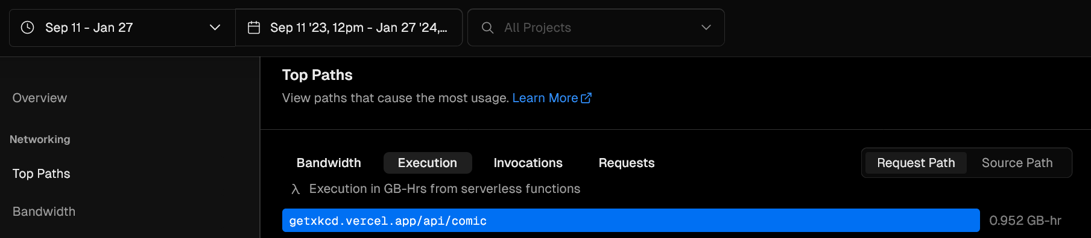Switch to Source Path view
Viewport: 1091px width, 238px height.
pyautogui.click(x=1017, y=163)
